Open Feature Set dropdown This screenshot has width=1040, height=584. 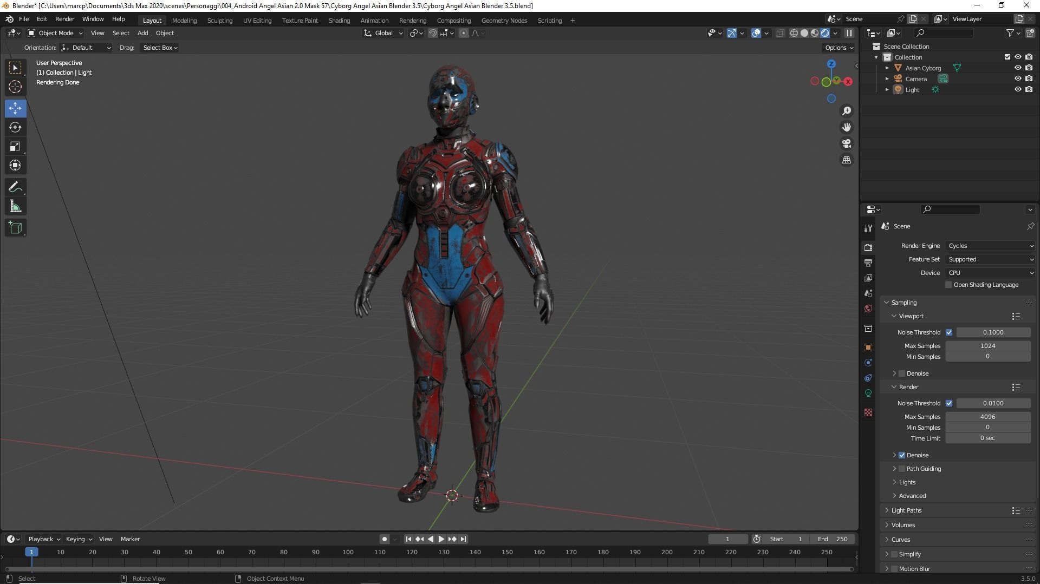(x=991, y=259)
